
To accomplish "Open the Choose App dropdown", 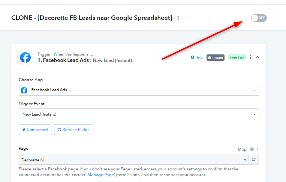I will tap(139, 90).
